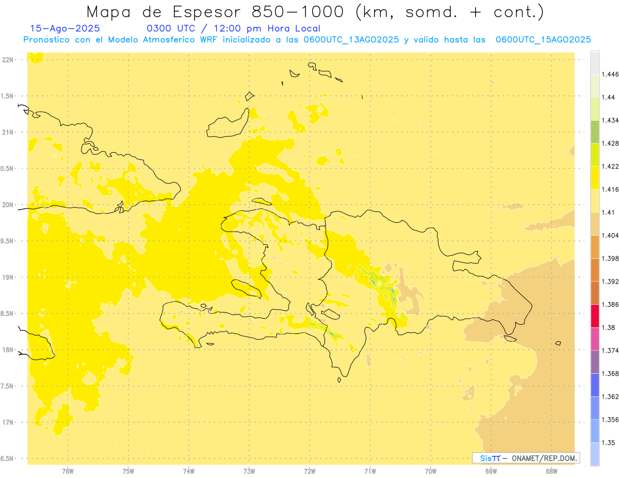Pick the blue colorbar segment between 1.362 and 1.368
This screenshot has height=478, width=619.
coord(595,385)
